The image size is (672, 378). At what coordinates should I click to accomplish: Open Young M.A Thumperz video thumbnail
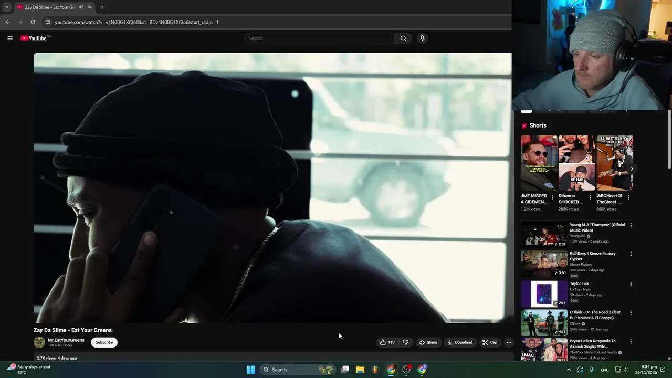click(x=544, y=235)
